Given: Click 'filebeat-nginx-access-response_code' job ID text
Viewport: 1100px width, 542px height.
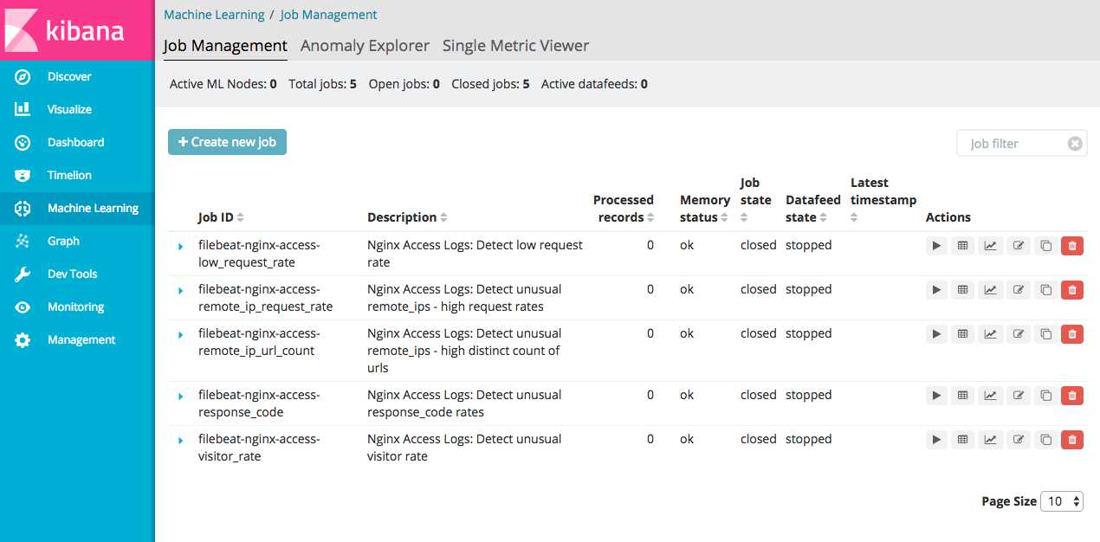Looking at the screenshot, I should coord(259,403).
